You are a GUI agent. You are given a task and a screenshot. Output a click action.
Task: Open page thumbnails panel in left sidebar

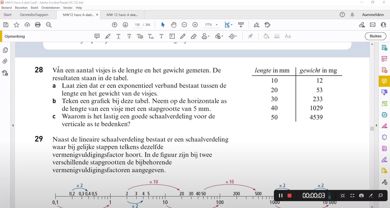coord(5,50)
